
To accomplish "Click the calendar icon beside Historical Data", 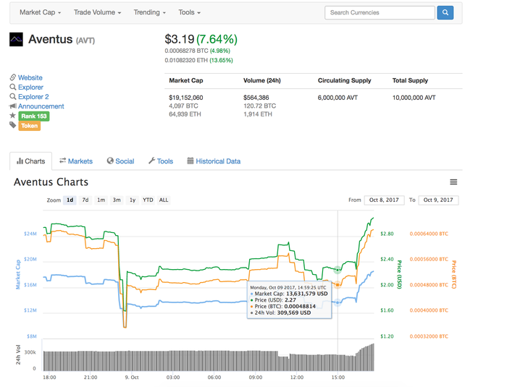I will click(x=190, y=161).
